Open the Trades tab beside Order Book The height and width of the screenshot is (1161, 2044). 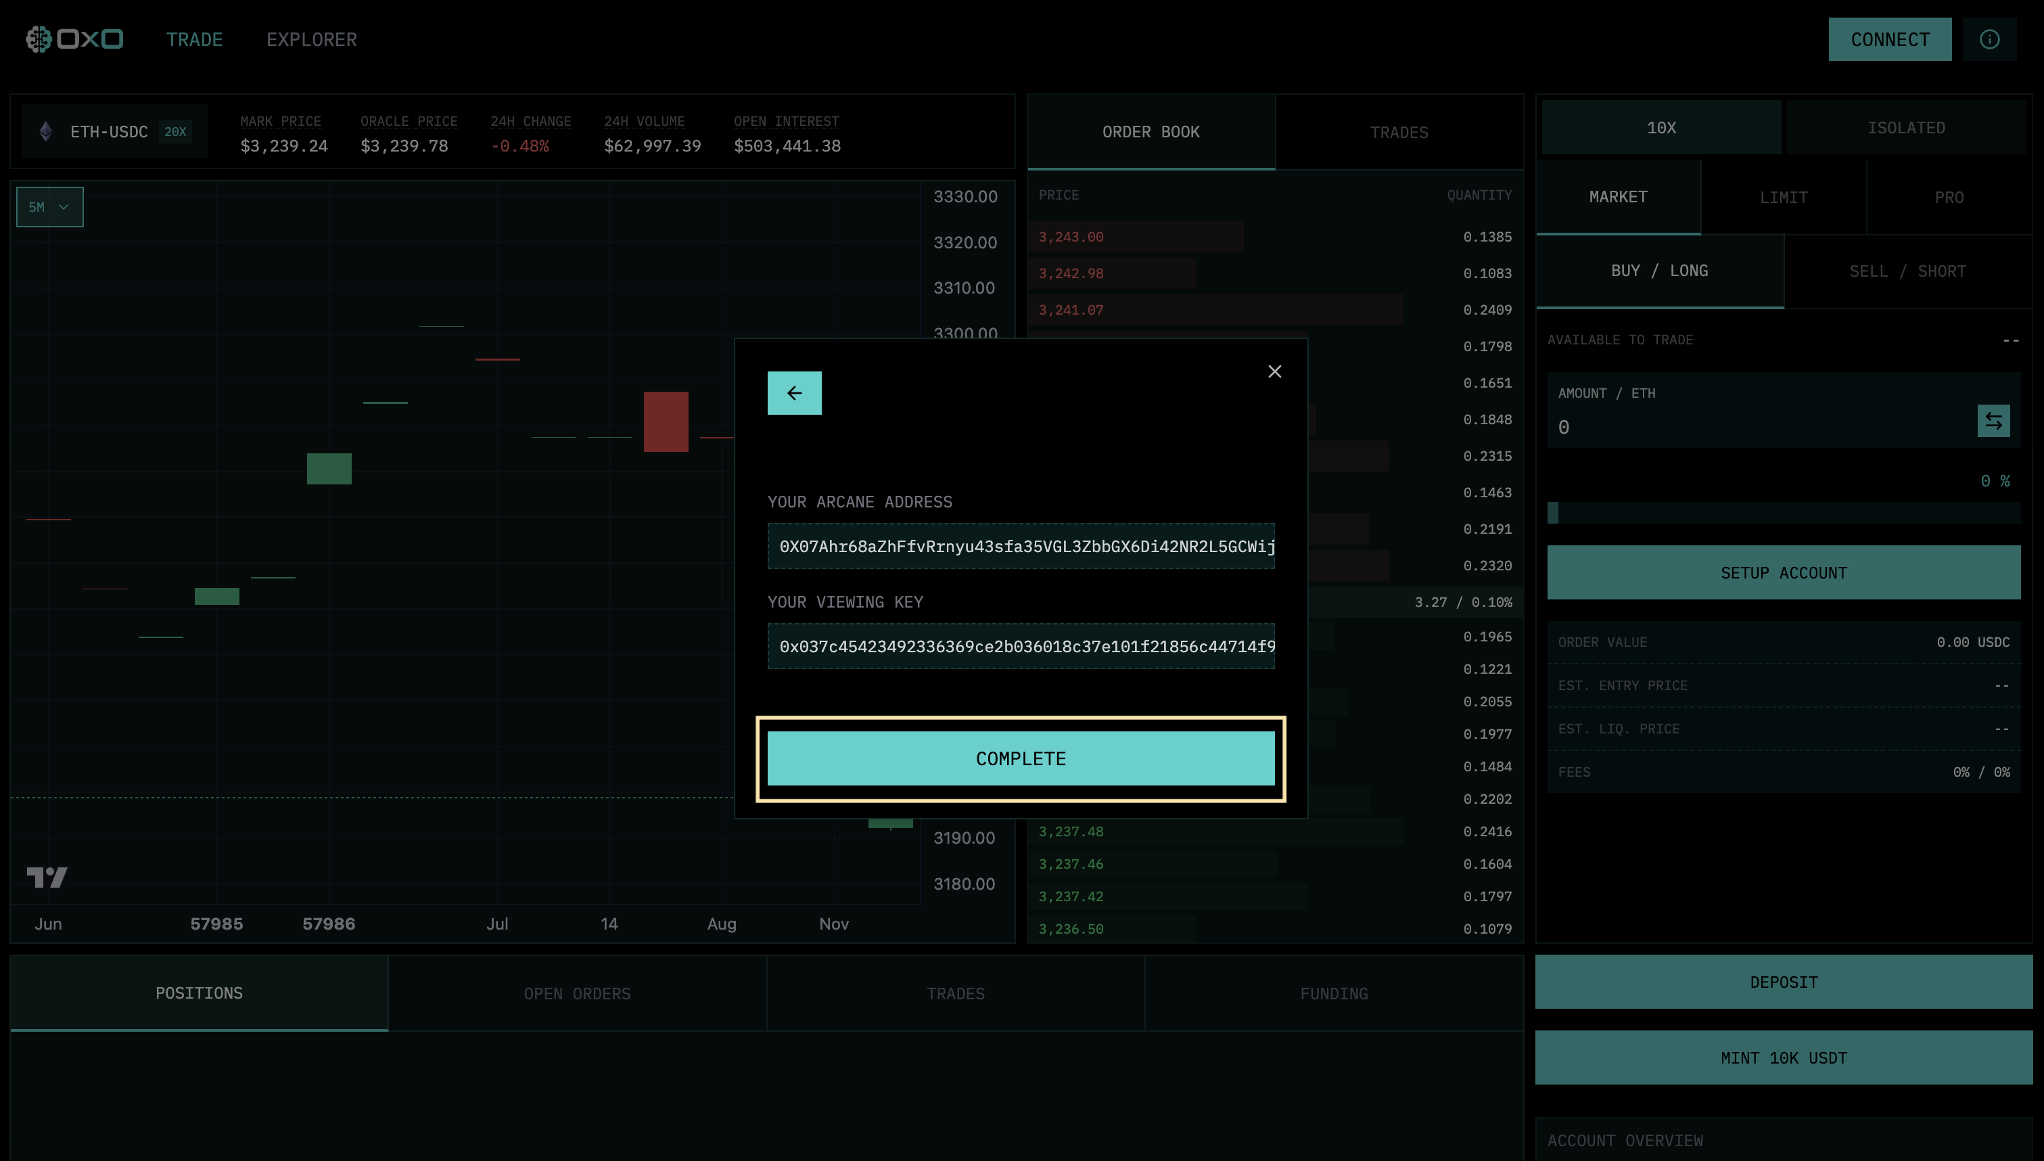(x=1399, y=133)
